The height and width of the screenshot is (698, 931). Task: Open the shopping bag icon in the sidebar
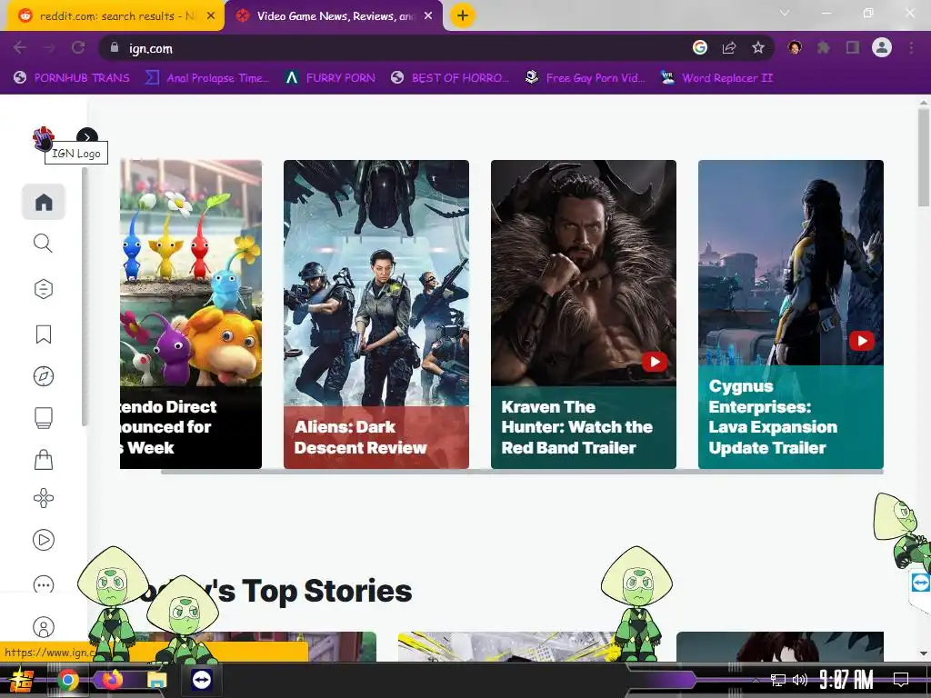tap(44, 459)
